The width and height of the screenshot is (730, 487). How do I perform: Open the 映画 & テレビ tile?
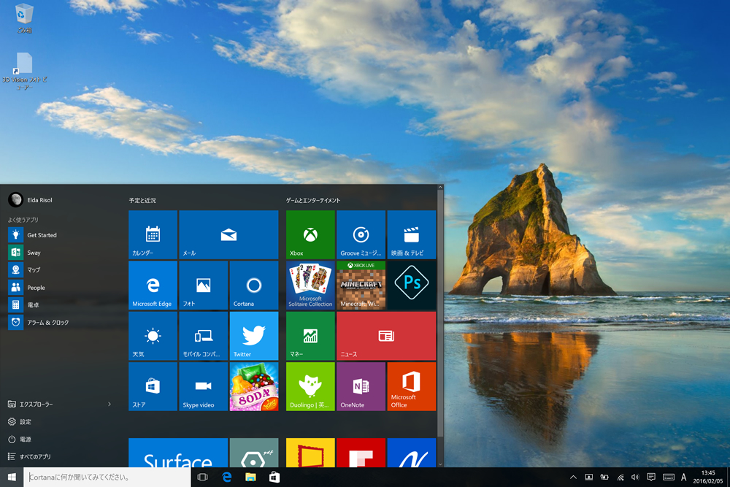tap(412, 234)
